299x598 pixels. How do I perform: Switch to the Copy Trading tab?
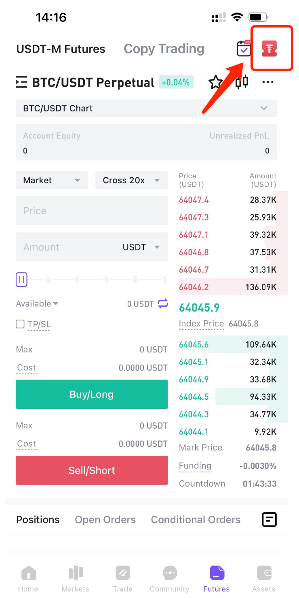click(x=164, y=49)
